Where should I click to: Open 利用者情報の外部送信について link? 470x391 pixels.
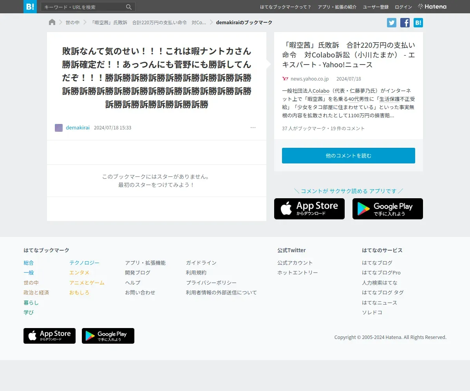221,292
